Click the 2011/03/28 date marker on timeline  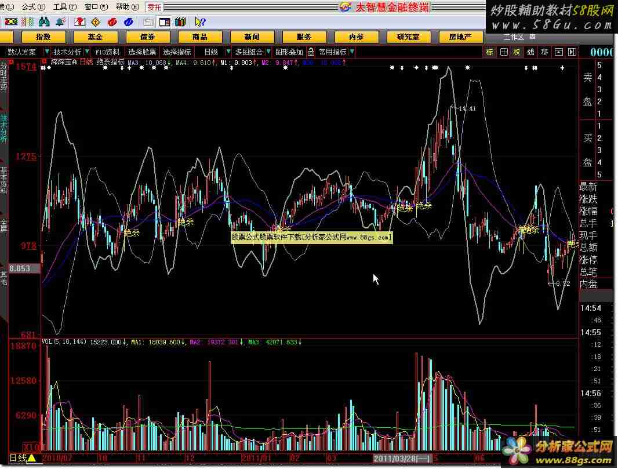point(402,459)
